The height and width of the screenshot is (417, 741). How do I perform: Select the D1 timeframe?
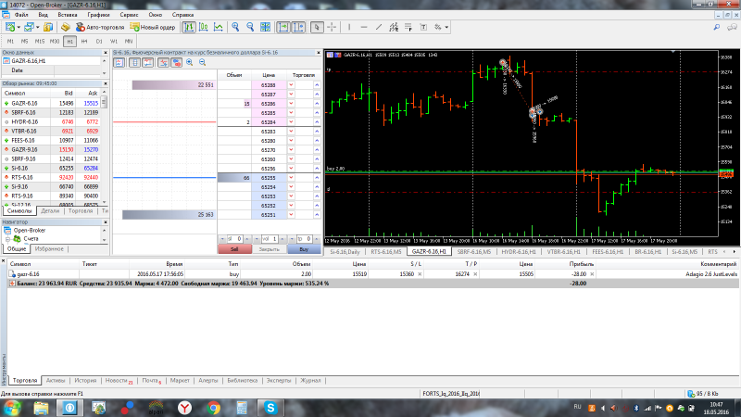[x=99, y=42]
